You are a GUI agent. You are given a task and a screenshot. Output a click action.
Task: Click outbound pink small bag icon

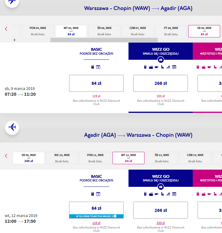(198, 67)
